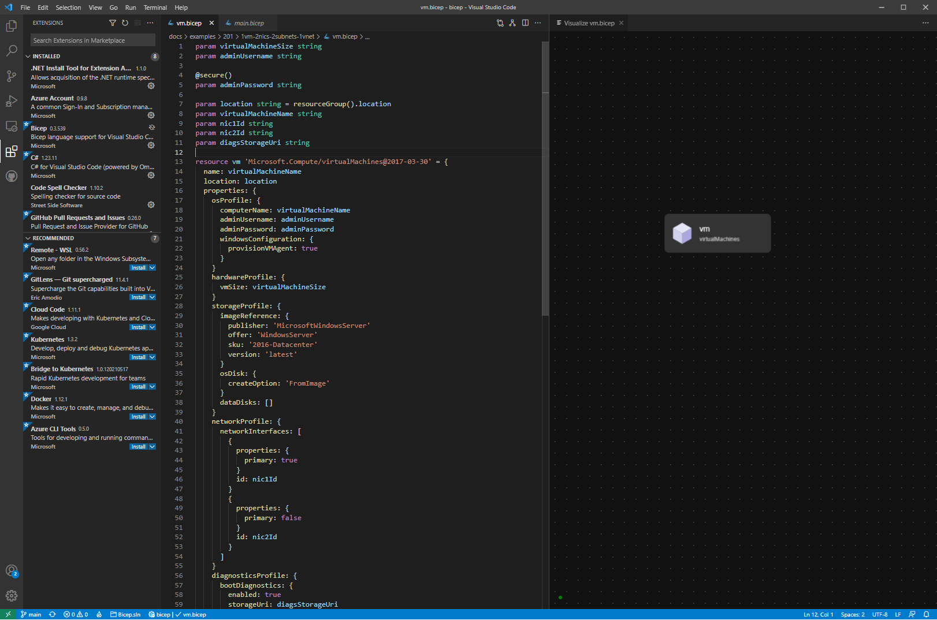Install the Kubernetes extension
The width and height of the screenshot is (937, 620).
[x=139, y=357]
